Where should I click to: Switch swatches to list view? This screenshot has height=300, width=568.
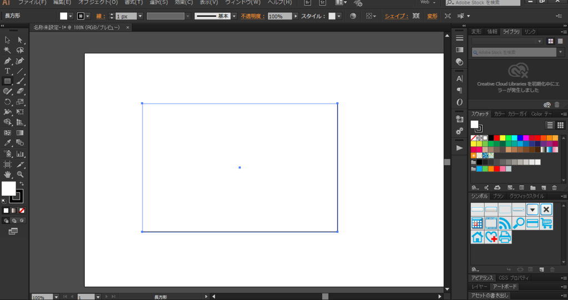coord(550,125)
